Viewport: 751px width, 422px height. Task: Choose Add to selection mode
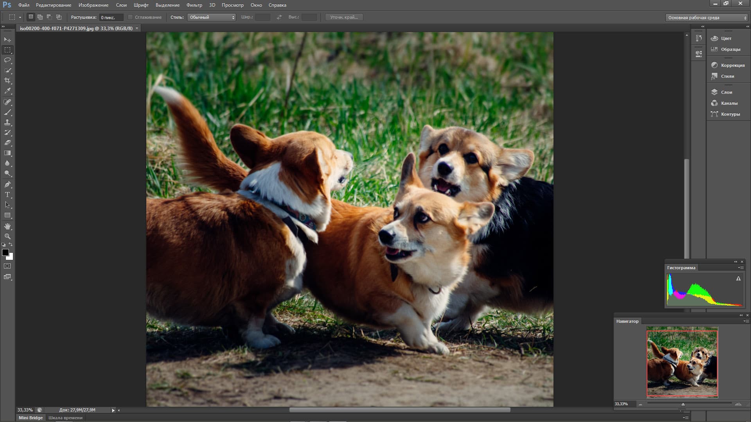pyautogui.click(x=40, y=17)
